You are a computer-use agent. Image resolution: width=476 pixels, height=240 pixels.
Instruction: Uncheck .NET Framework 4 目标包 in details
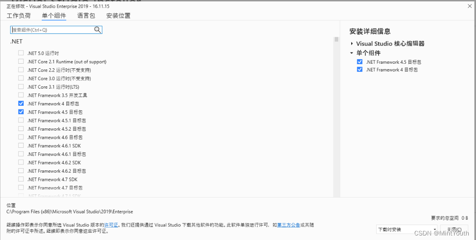coord(360,70)
